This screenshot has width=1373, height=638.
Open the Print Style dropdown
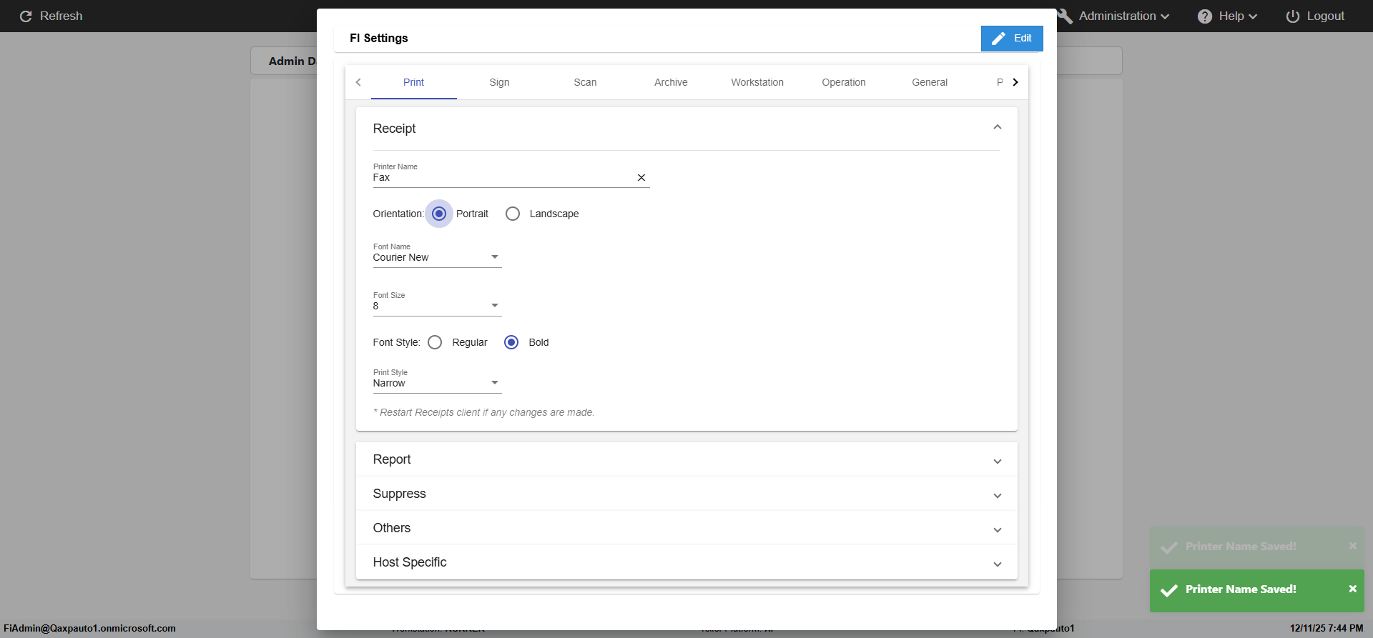[437, 383]
